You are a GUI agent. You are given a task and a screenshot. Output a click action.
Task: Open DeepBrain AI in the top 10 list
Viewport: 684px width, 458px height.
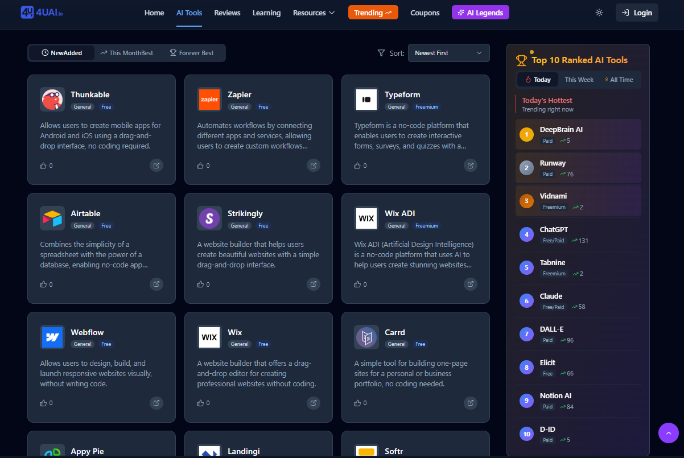click(578, 134)
